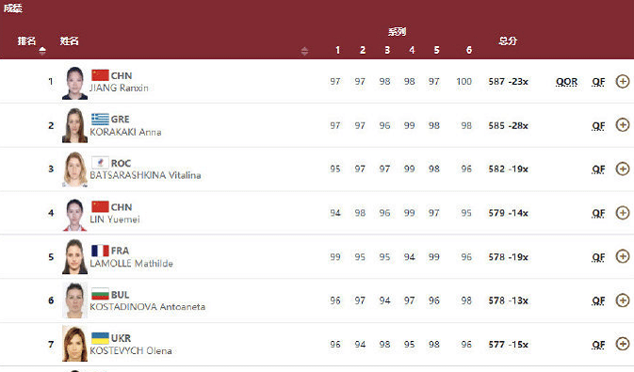Open KOSTEVYCH Olena's athlete photo
The width and height of the screenshot is (634, 372).
pos(74,344)
